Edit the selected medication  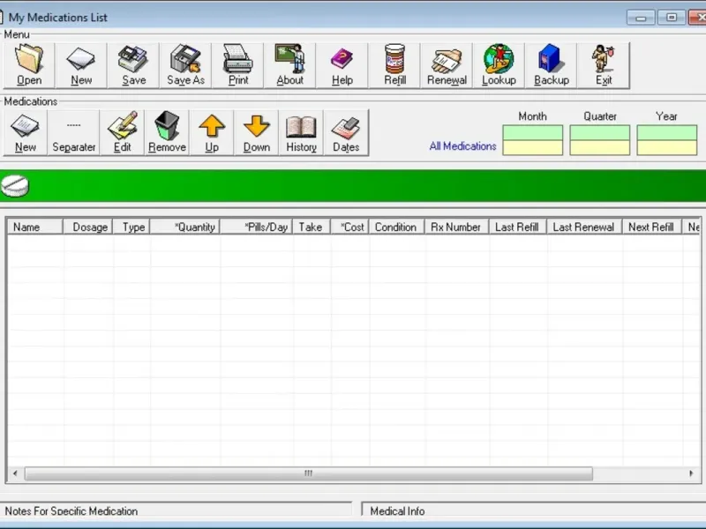coord(122,133)
